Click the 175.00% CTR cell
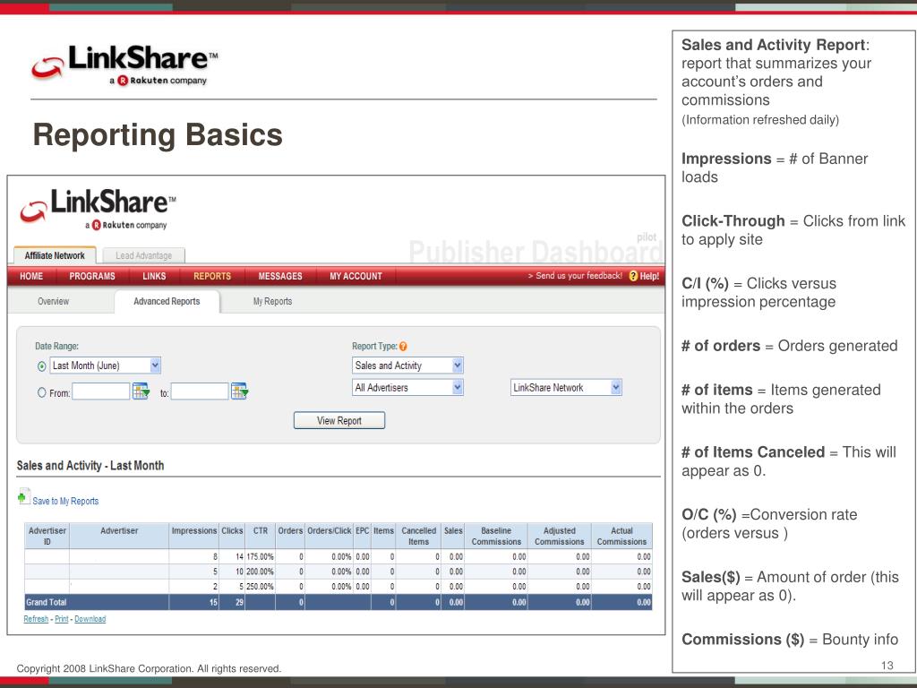 pos(261,557)
